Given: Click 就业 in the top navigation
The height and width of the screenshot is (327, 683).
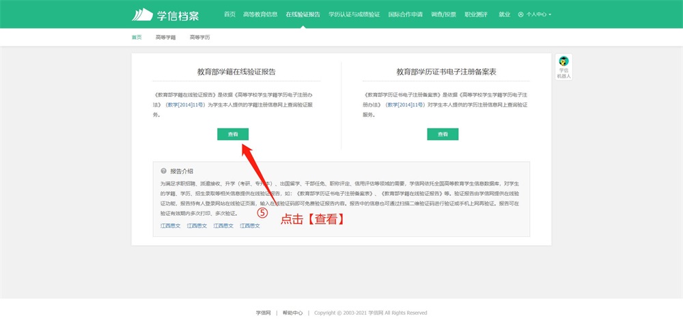Looking at the screenshot, I should (x=504, y=14).
